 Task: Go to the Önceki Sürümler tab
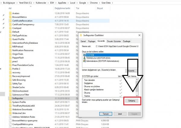(114, 41)
